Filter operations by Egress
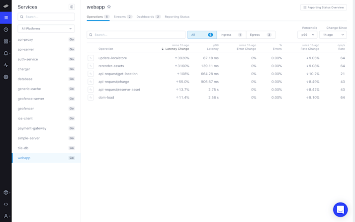 [x=261, y=35]
